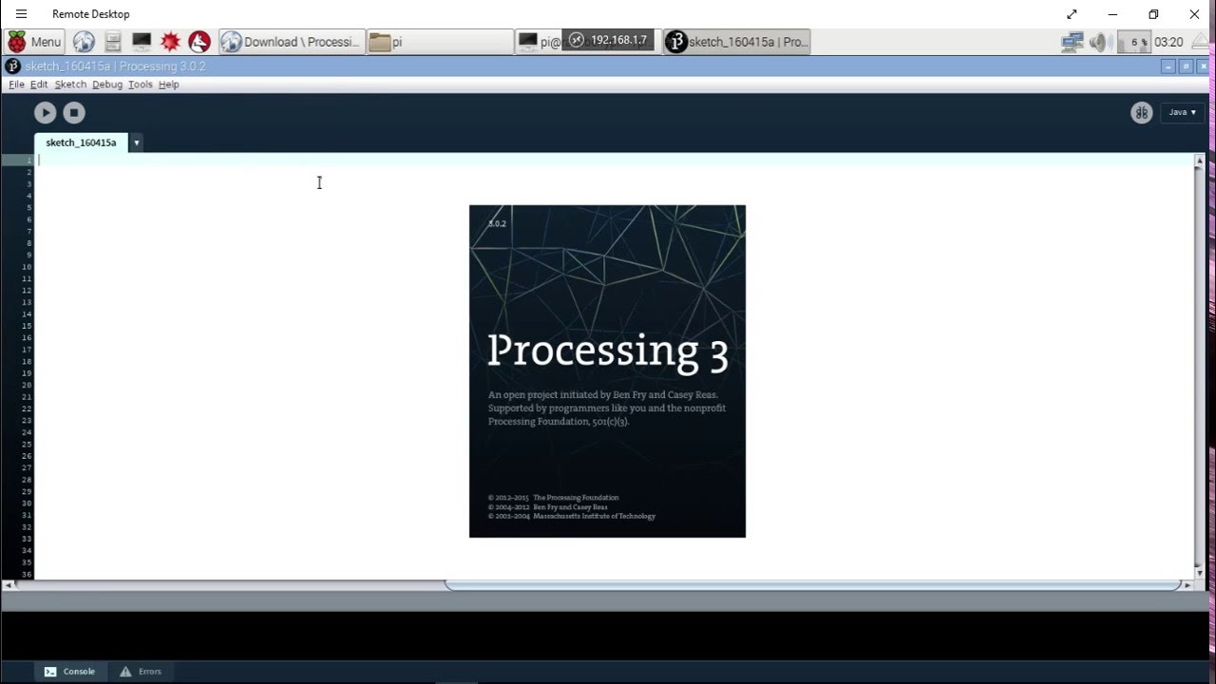
Task: Click the Processing 3 splash image
Action: 607,371
